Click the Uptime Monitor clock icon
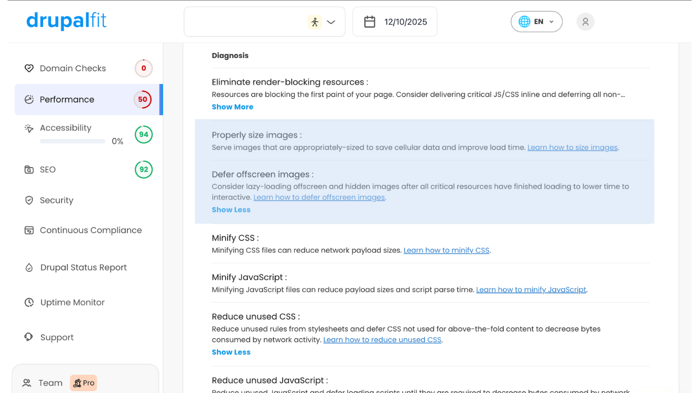Viewport: 699px width, 393px height. [29, 302]
